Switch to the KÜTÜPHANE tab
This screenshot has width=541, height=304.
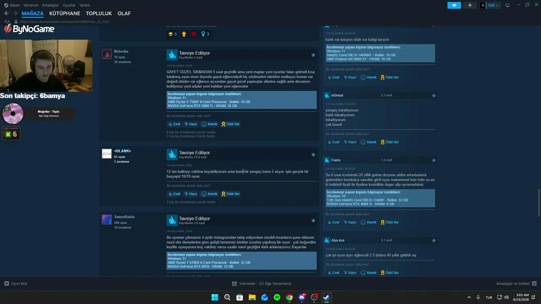pyautogui.click(x=65, y=14)
